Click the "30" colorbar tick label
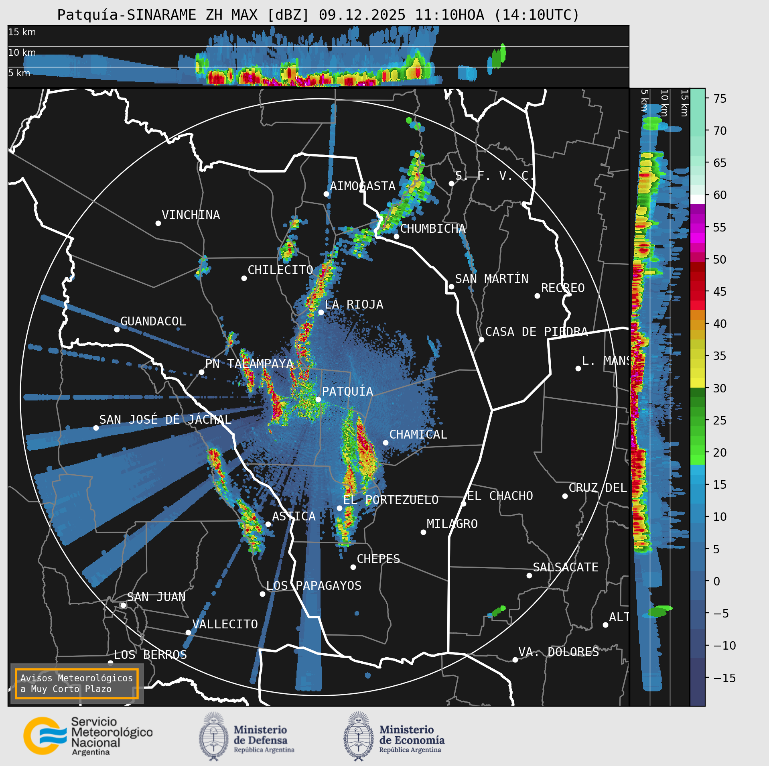Image resolution: width=769 pixels, height=766 pixels. (720, 388)
